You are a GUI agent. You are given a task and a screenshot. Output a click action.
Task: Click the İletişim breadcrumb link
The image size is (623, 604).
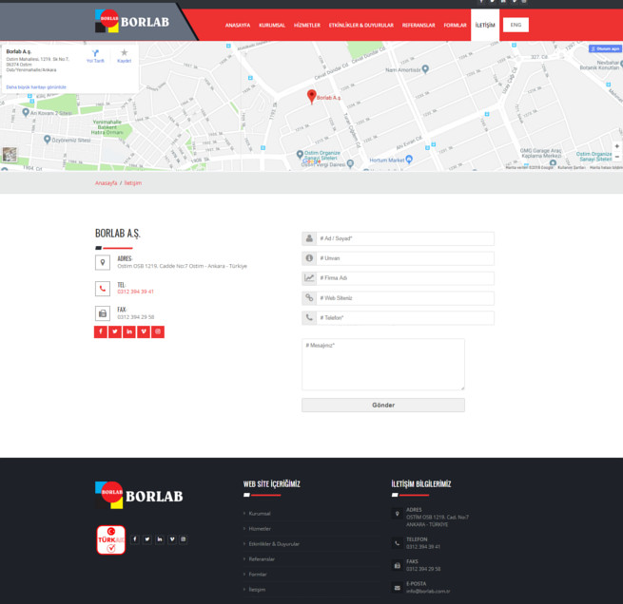pos(133,183)
